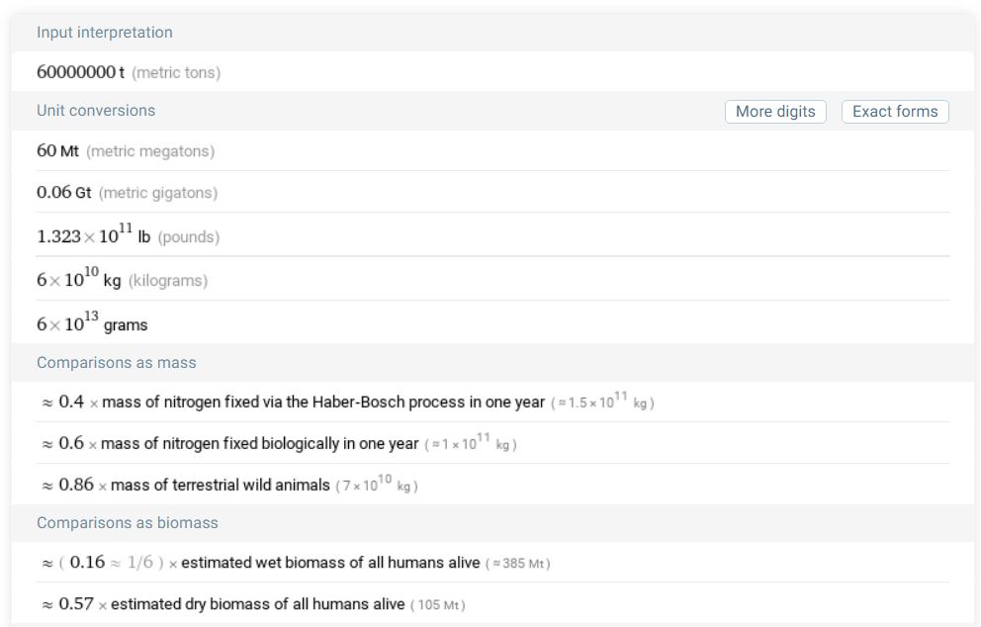
Task: Click the 0.06 Gt metric gigatons row
Action: pyautogui.click(x=127, y=193)
